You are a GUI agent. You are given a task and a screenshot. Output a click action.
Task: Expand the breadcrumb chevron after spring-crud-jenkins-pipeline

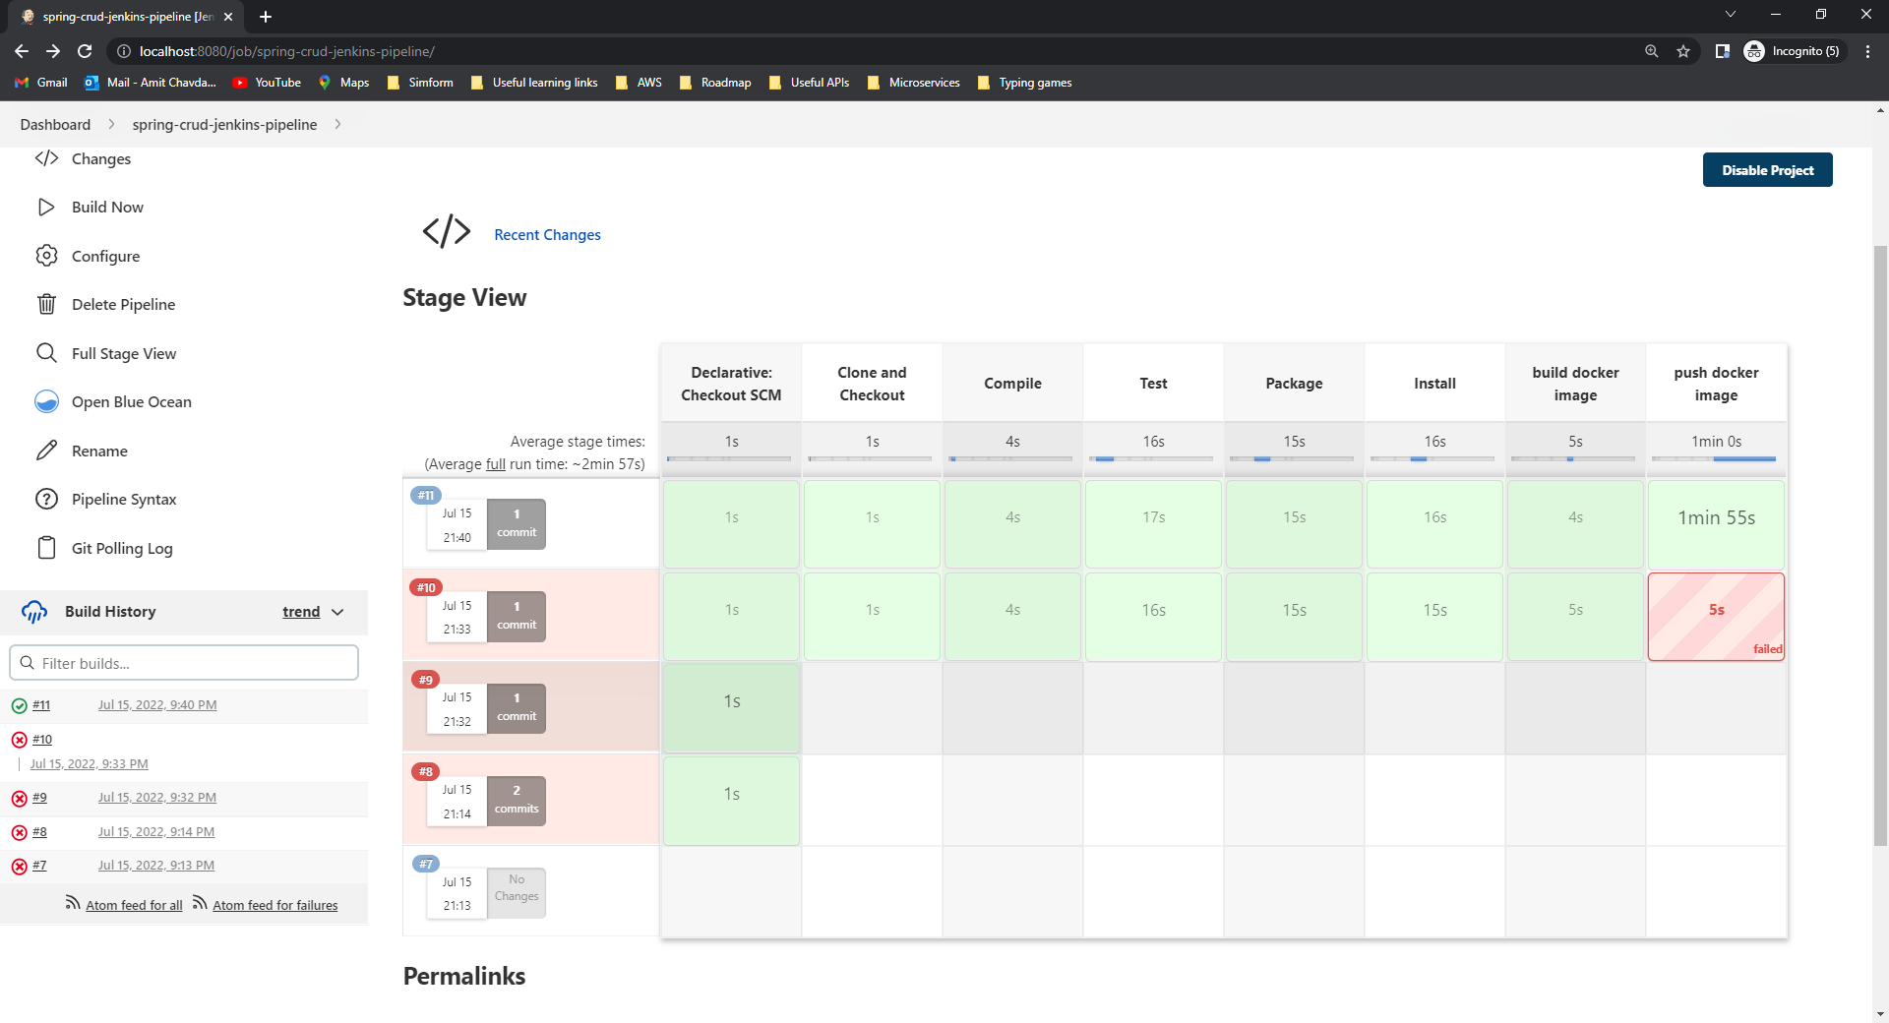(337, 125)
